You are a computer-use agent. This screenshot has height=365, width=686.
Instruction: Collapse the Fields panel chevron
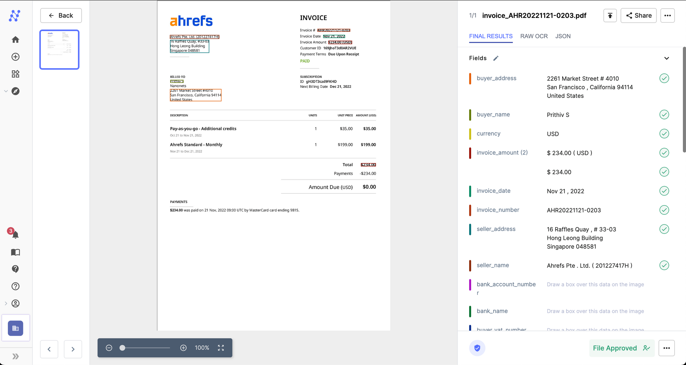[666, 58]
